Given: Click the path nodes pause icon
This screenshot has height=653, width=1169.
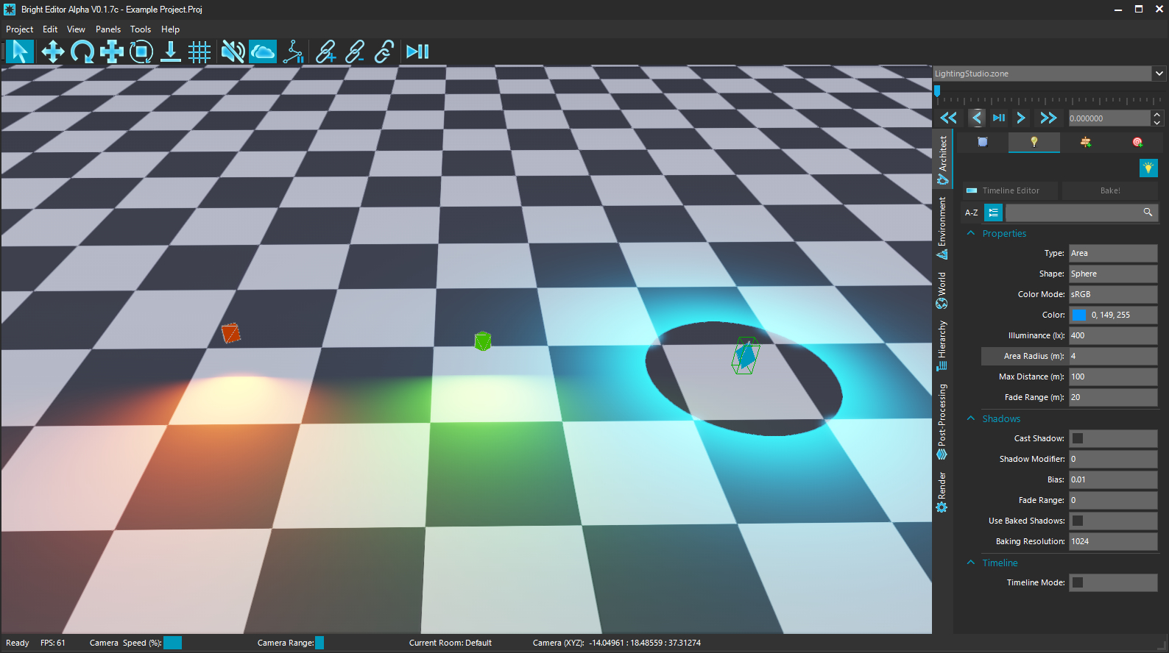Looking at the screenshot, I should pyautogui.click(x=293, y=51).
